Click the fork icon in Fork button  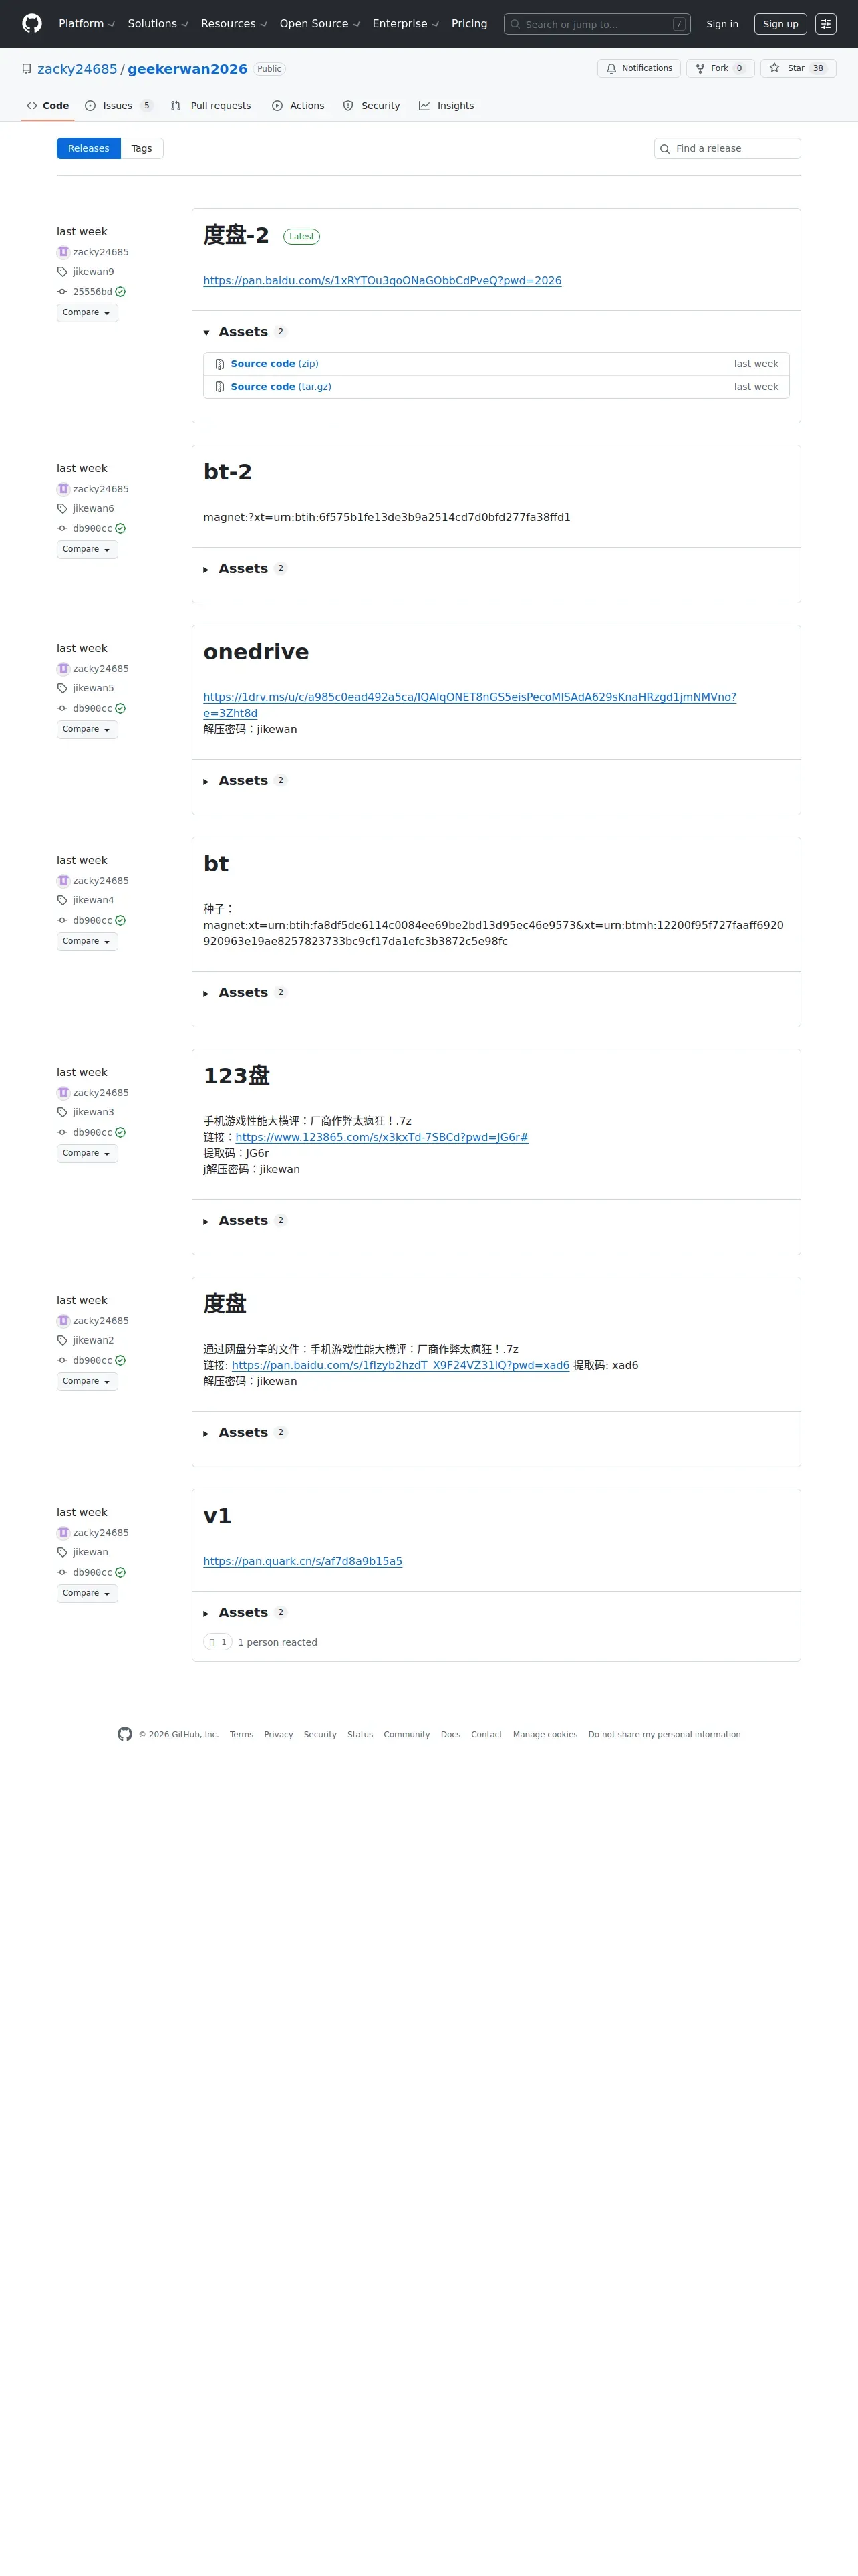click(700, 68)
